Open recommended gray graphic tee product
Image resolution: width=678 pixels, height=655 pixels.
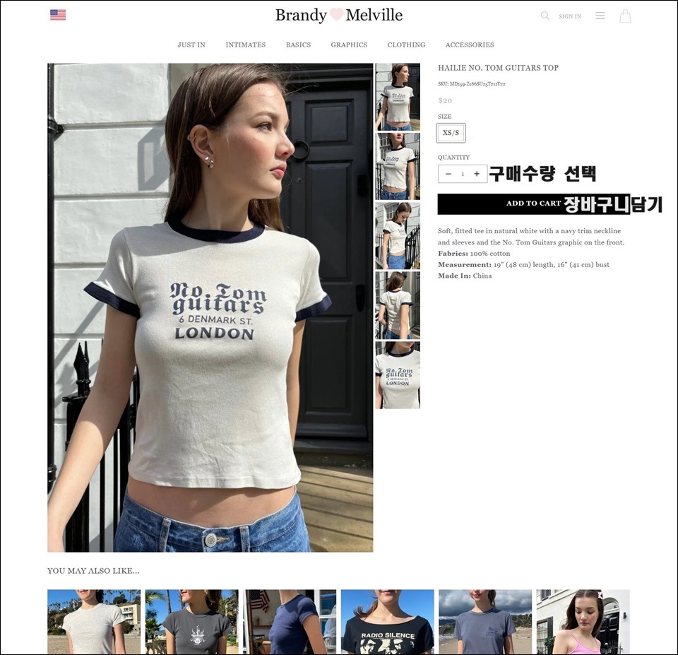click(x=191, y=621)
